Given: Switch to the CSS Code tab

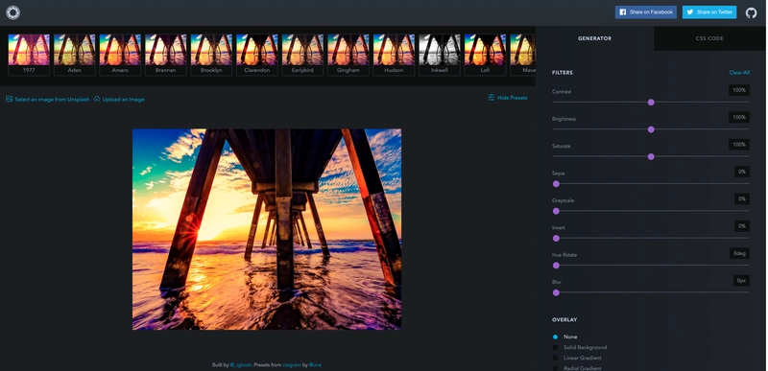Looking at the screenshot, I should 709,38.
